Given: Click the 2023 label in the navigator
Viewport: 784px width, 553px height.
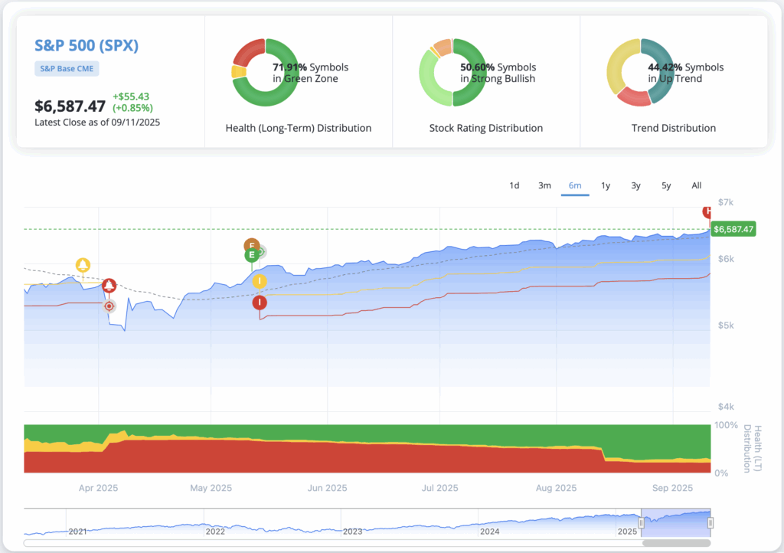Looking at the screenshot, I should (x=352, y=532).
